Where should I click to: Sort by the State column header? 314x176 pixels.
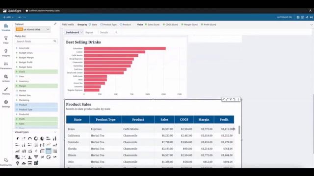[78, 119]
